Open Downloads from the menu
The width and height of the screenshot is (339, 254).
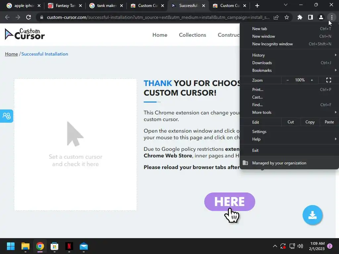[x=289, y=63]
